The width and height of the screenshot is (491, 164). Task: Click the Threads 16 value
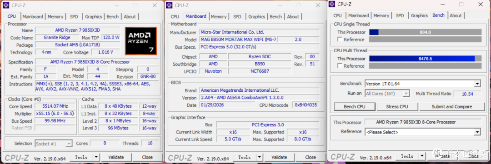pos(150,144)
